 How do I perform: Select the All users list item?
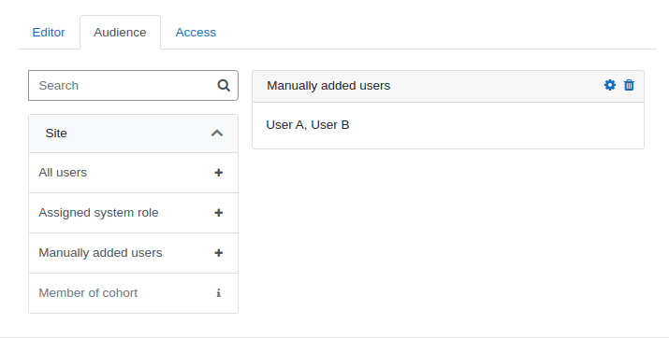pos(133,173)
